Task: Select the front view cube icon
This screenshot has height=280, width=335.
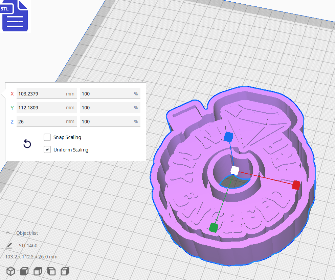Action: point(24,271)
